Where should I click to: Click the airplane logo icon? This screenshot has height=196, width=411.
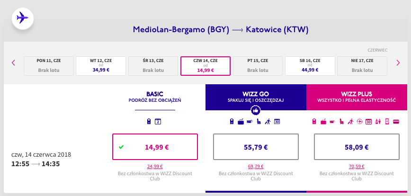point(22,18)
